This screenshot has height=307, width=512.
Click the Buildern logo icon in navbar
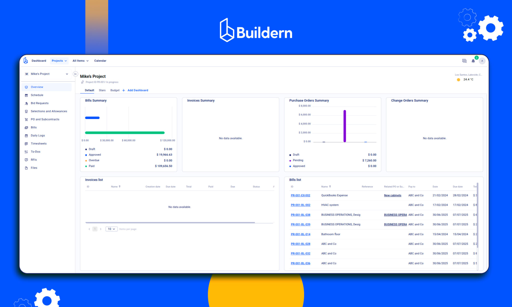pos(25,60)
